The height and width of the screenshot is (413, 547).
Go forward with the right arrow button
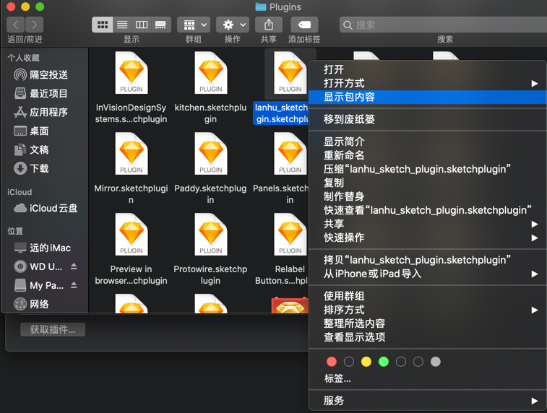click(34, 25)
